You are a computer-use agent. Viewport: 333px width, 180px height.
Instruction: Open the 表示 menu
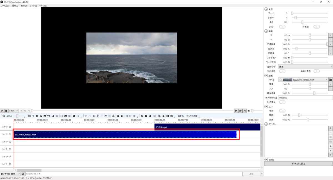point(24,6)
